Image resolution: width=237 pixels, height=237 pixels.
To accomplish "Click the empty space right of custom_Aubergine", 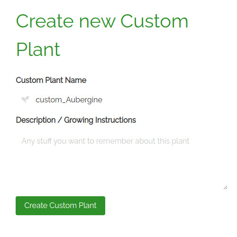I will coord(164,100).
